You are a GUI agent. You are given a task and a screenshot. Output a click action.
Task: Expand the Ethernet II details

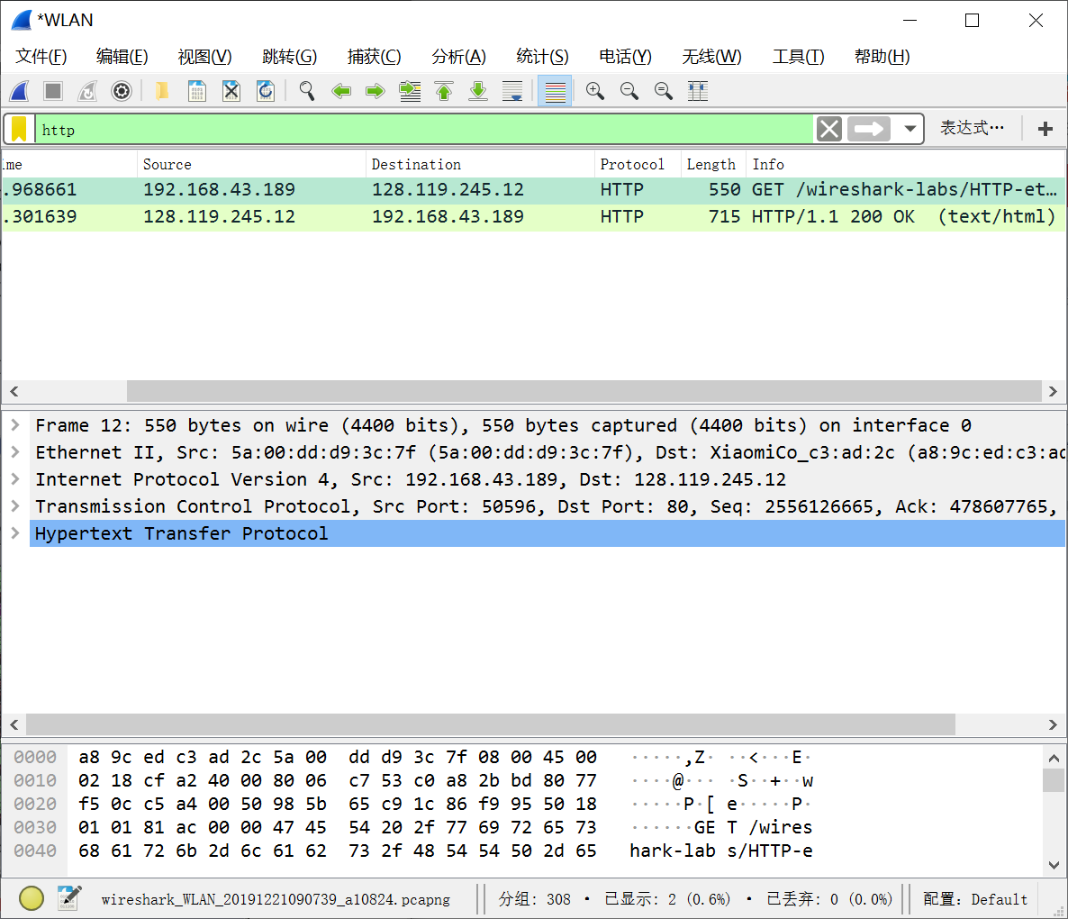[15, 452]
